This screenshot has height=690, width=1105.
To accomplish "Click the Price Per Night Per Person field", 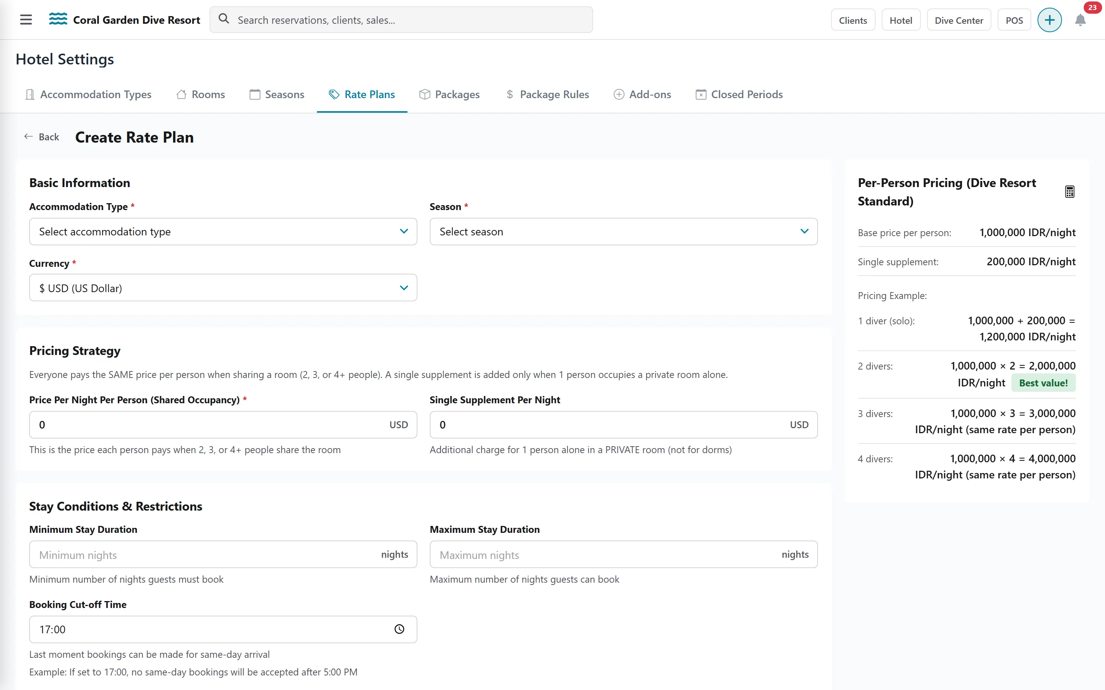I will (x=223, y=425).
